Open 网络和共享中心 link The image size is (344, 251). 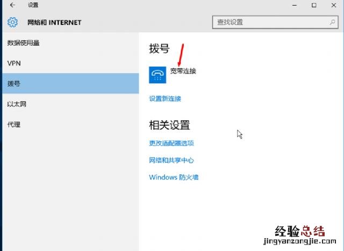(x=171, y=160)
